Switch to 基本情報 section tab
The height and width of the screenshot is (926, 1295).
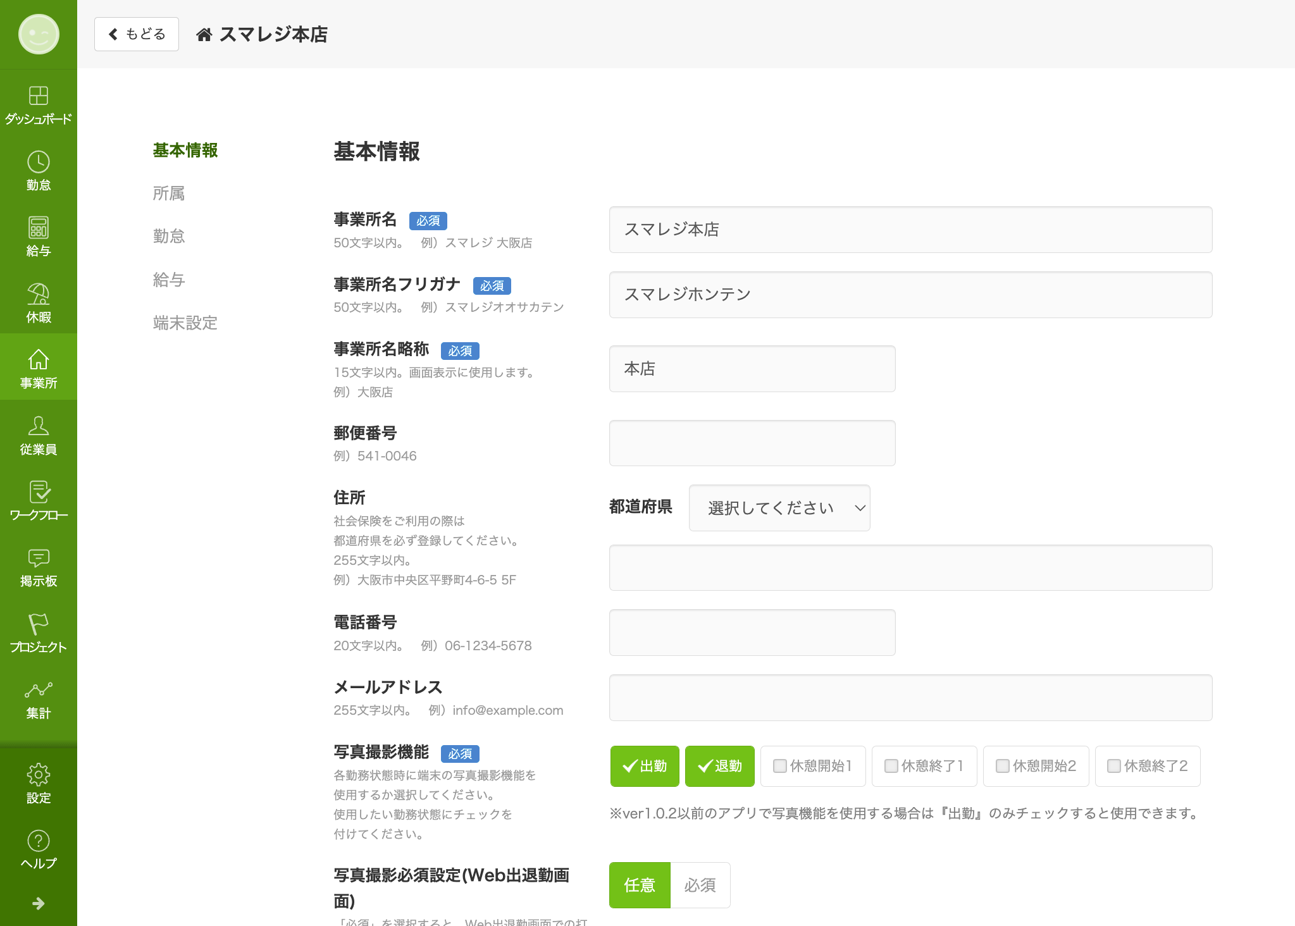tap(185, 150)
